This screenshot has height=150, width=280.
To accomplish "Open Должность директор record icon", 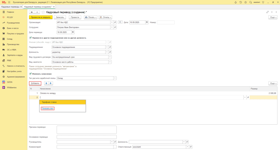I will tap(110, 52).
